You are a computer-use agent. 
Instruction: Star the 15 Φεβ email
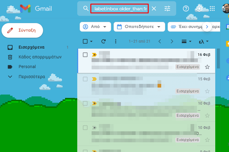click(x=207, y=91)
